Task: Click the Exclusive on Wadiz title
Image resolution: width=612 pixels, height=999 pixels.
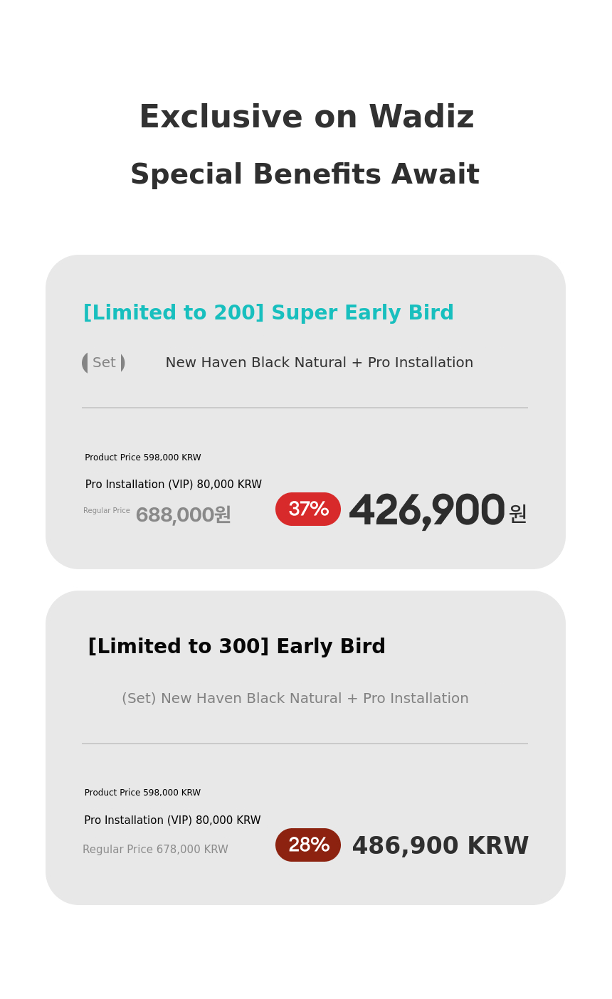Action: (306, 117)
